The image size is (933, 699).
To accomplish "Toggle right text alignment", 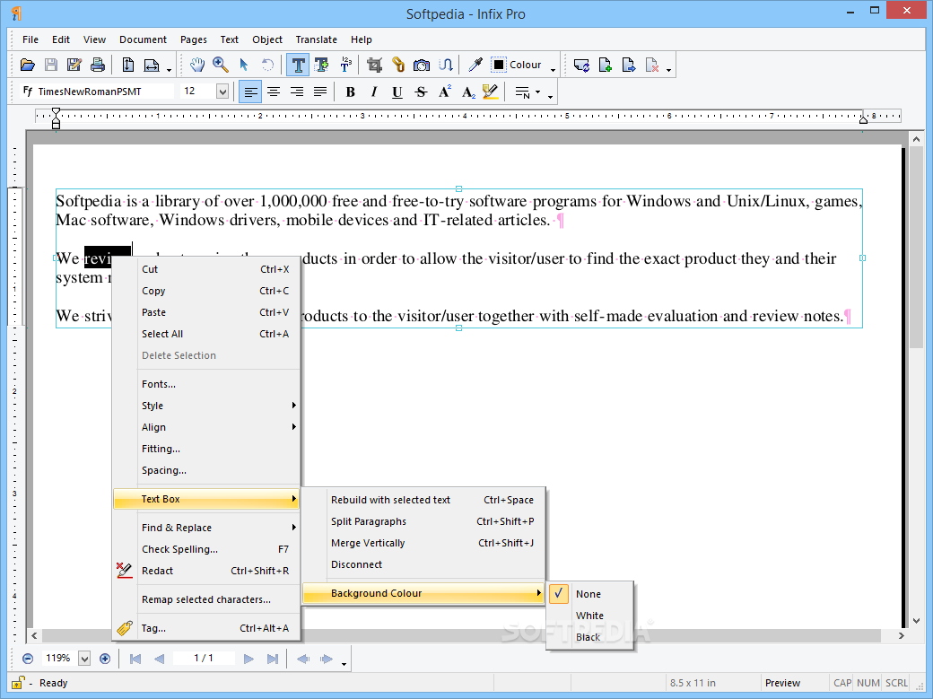I will (x=297, y=92).
